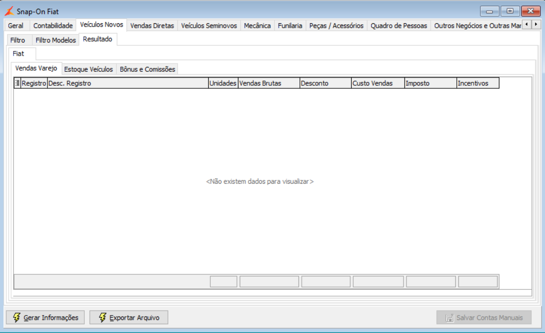The height and width of the screenshot is (333, 545).
Task: Click the Vendas Brutas column header
Action: pyautogui.click(x=269, y=83)
